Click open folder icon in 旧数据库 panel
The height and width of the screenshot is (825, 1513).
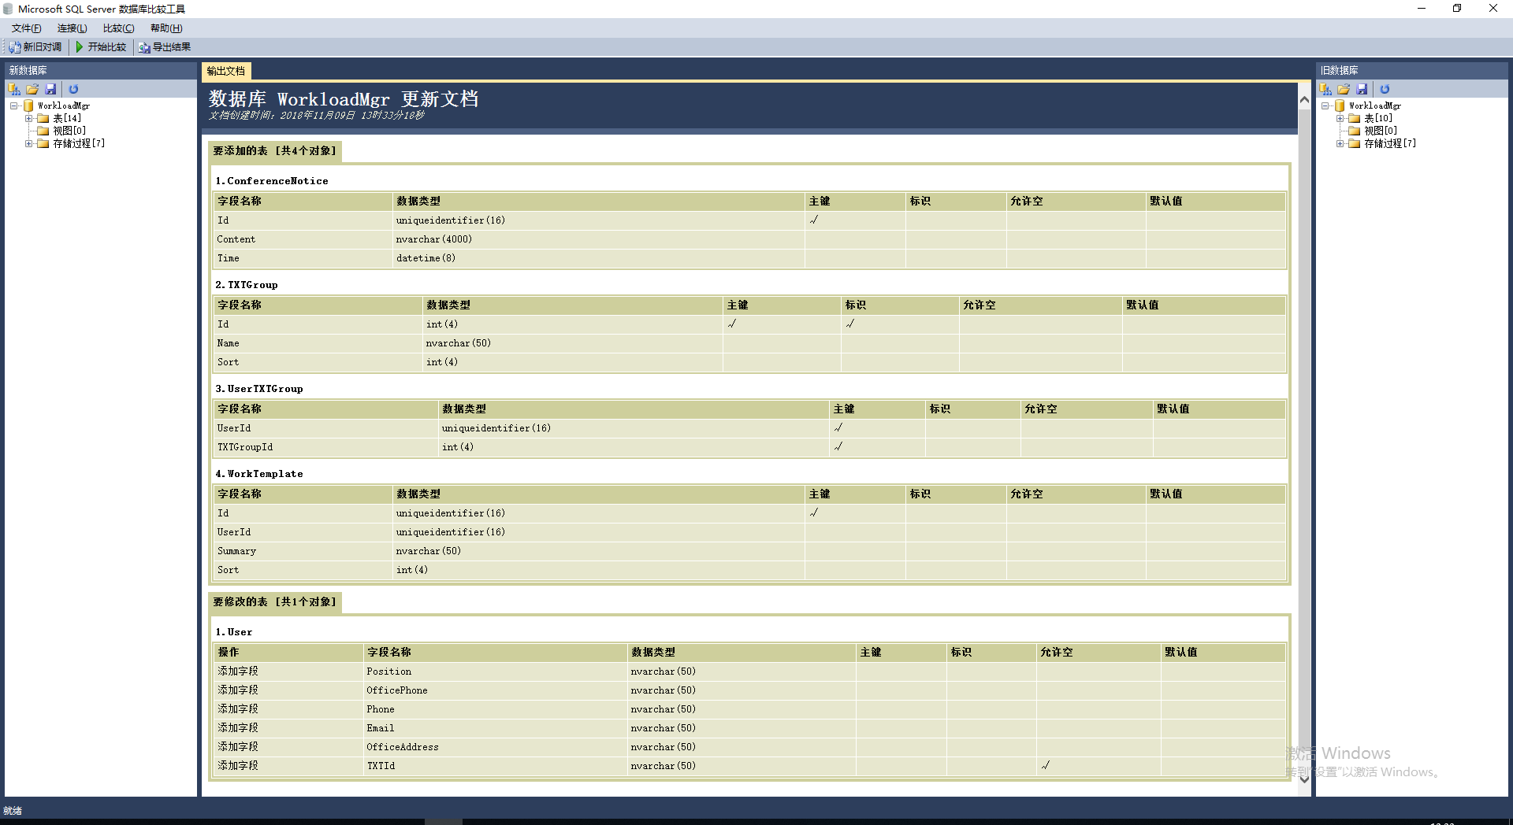1344,89
